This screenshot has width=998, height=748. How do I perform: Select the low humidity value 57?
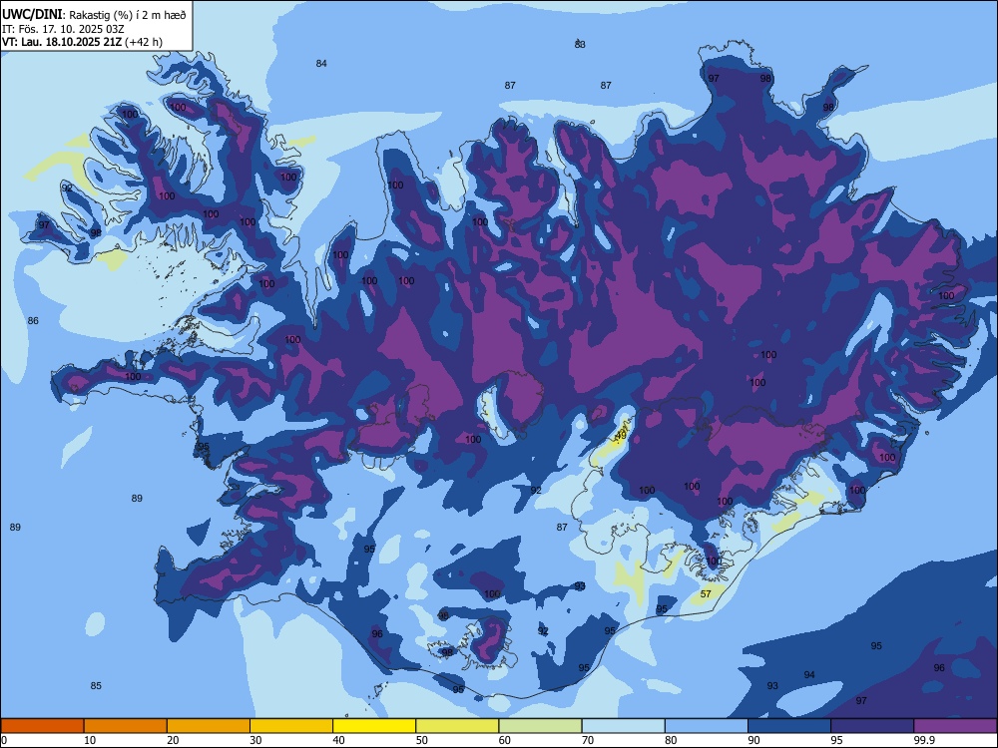point(706,594)
